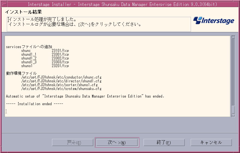Click the キャンセル cancel button
The width and height of the screenshot is (240, 153).
click(211, 142)
